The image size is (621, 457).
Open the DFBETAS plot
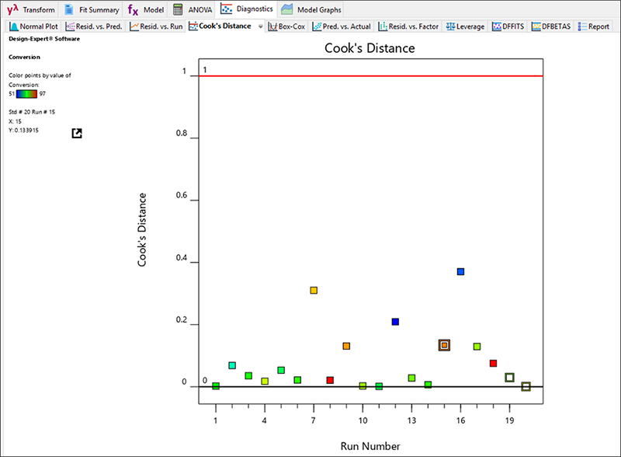pyautogui.click(x=552, y=26)
